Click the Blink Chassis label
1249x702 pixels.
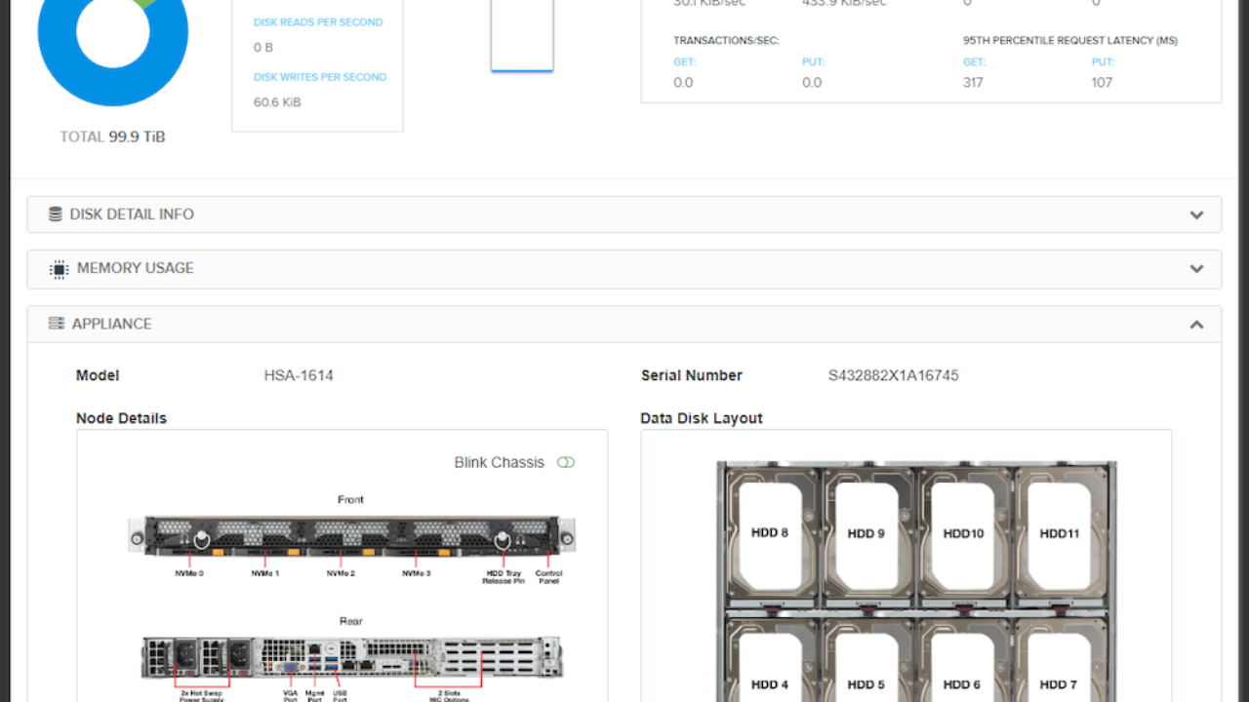click(499, 462)
